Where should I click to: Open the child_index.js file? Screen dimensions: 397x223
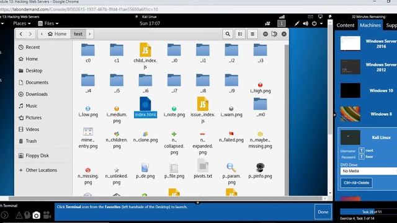[145, 56]
